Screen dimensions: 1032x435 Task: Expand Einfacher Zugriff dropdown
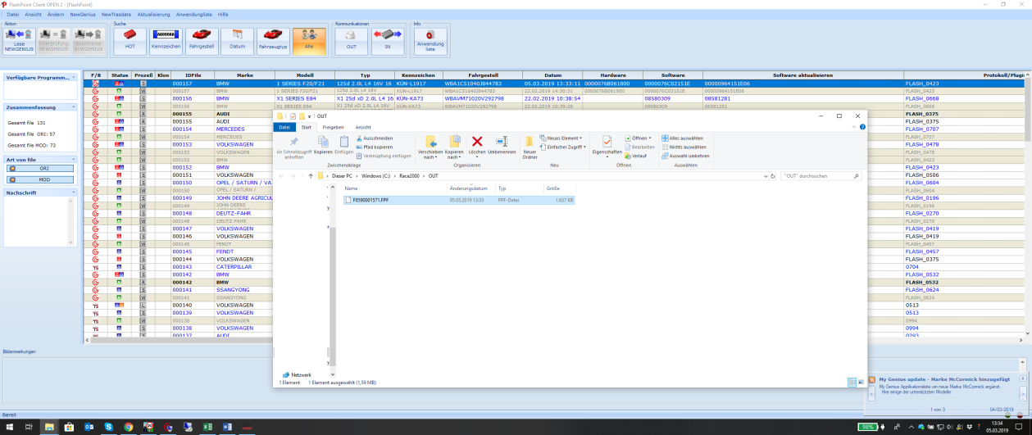click(563, 147)
